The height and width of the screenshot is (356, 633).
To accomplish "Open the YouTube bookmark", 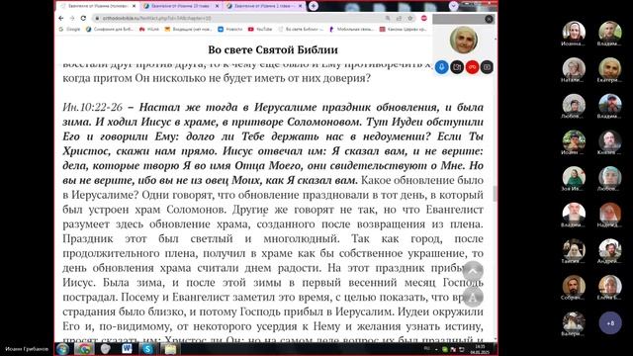I will (260, 29).
